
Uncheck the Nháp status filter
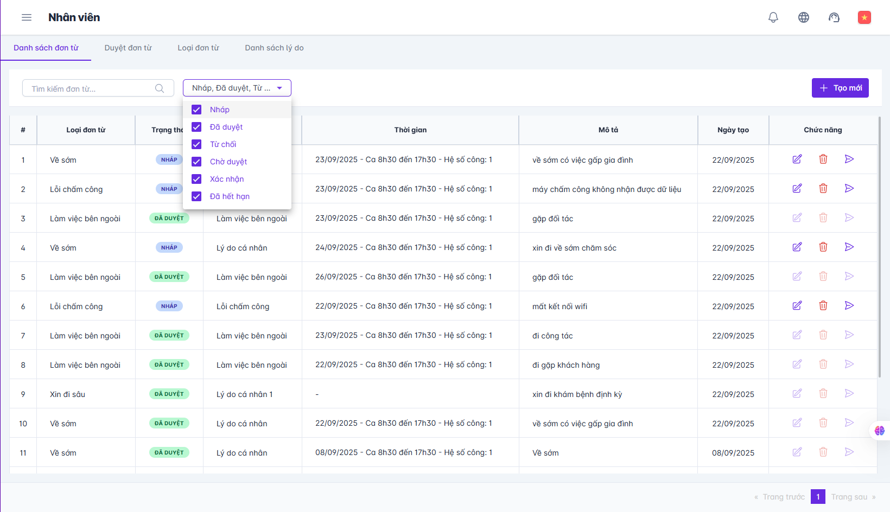pos(196,110)
